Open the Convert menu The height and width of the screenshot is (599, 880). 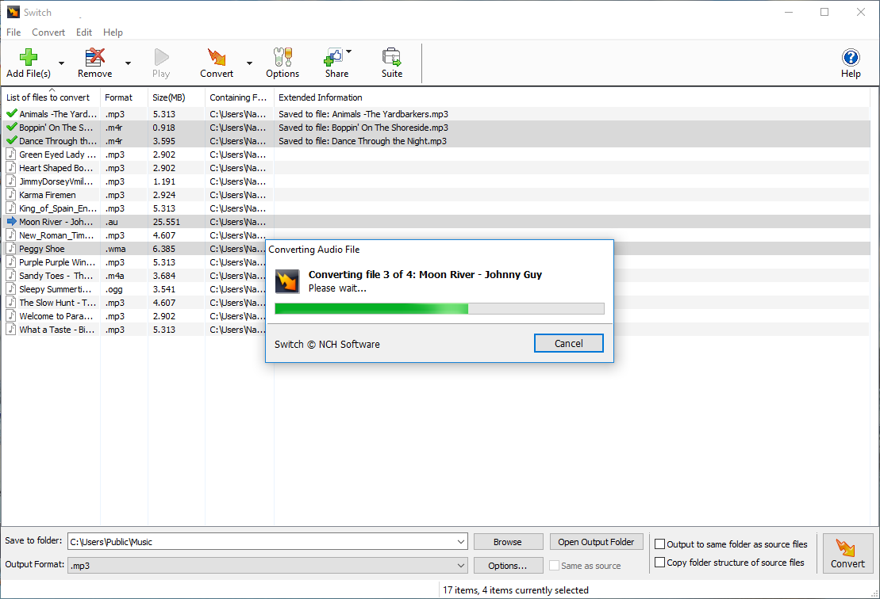click(48, 32)
